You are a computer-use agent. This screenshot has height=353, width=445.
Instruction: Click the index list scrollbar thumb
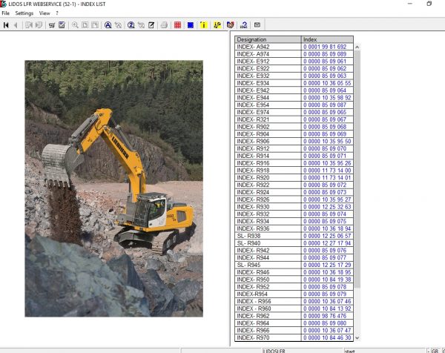point(357,169)
